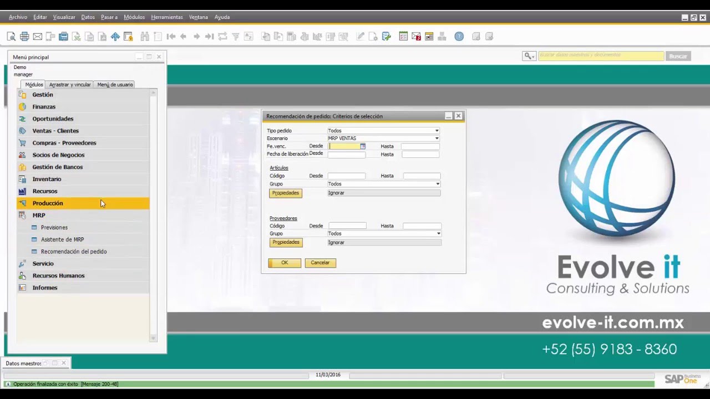Open the Gestión de Bancos module
This screenshot has width=710, height=399.
83,167
